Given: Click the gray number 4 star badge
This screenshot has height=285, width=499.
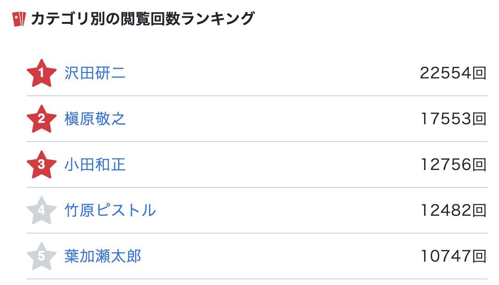Looking at the screenshot, I should tap(41, 210).
